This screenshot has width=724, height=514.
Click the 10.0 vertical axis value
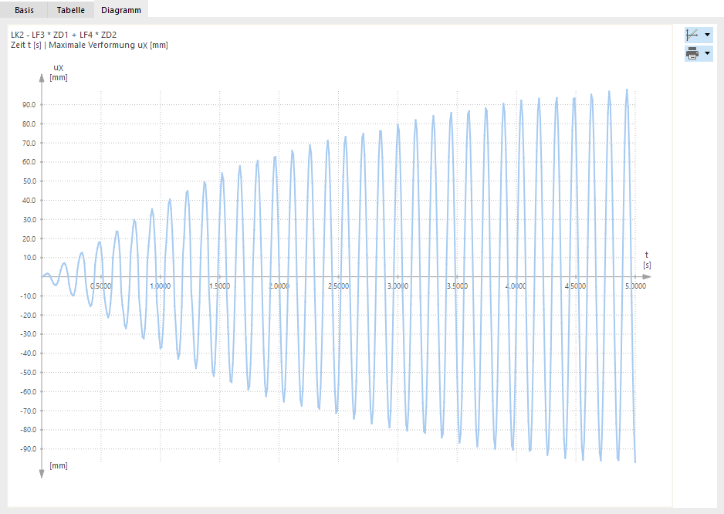[29, 258]
